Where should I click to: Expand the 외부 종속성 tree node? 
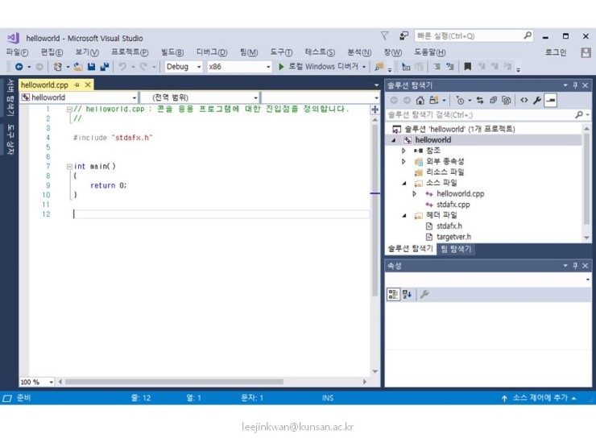pos(404,162)
